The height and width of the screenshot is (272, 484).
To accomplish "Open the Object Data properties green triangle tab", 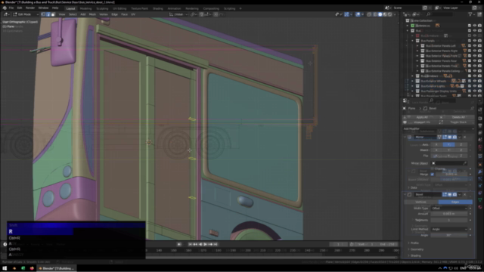I will (x=480, y=199).
